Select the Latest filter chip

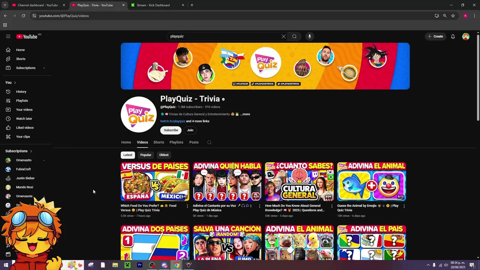coord(128,155)
